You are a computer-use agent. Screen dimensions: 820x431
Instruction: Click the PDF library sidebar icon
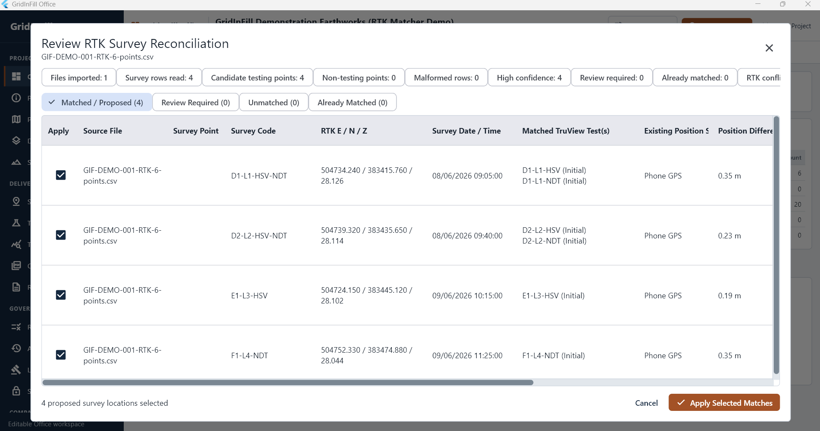click(16, 265)
